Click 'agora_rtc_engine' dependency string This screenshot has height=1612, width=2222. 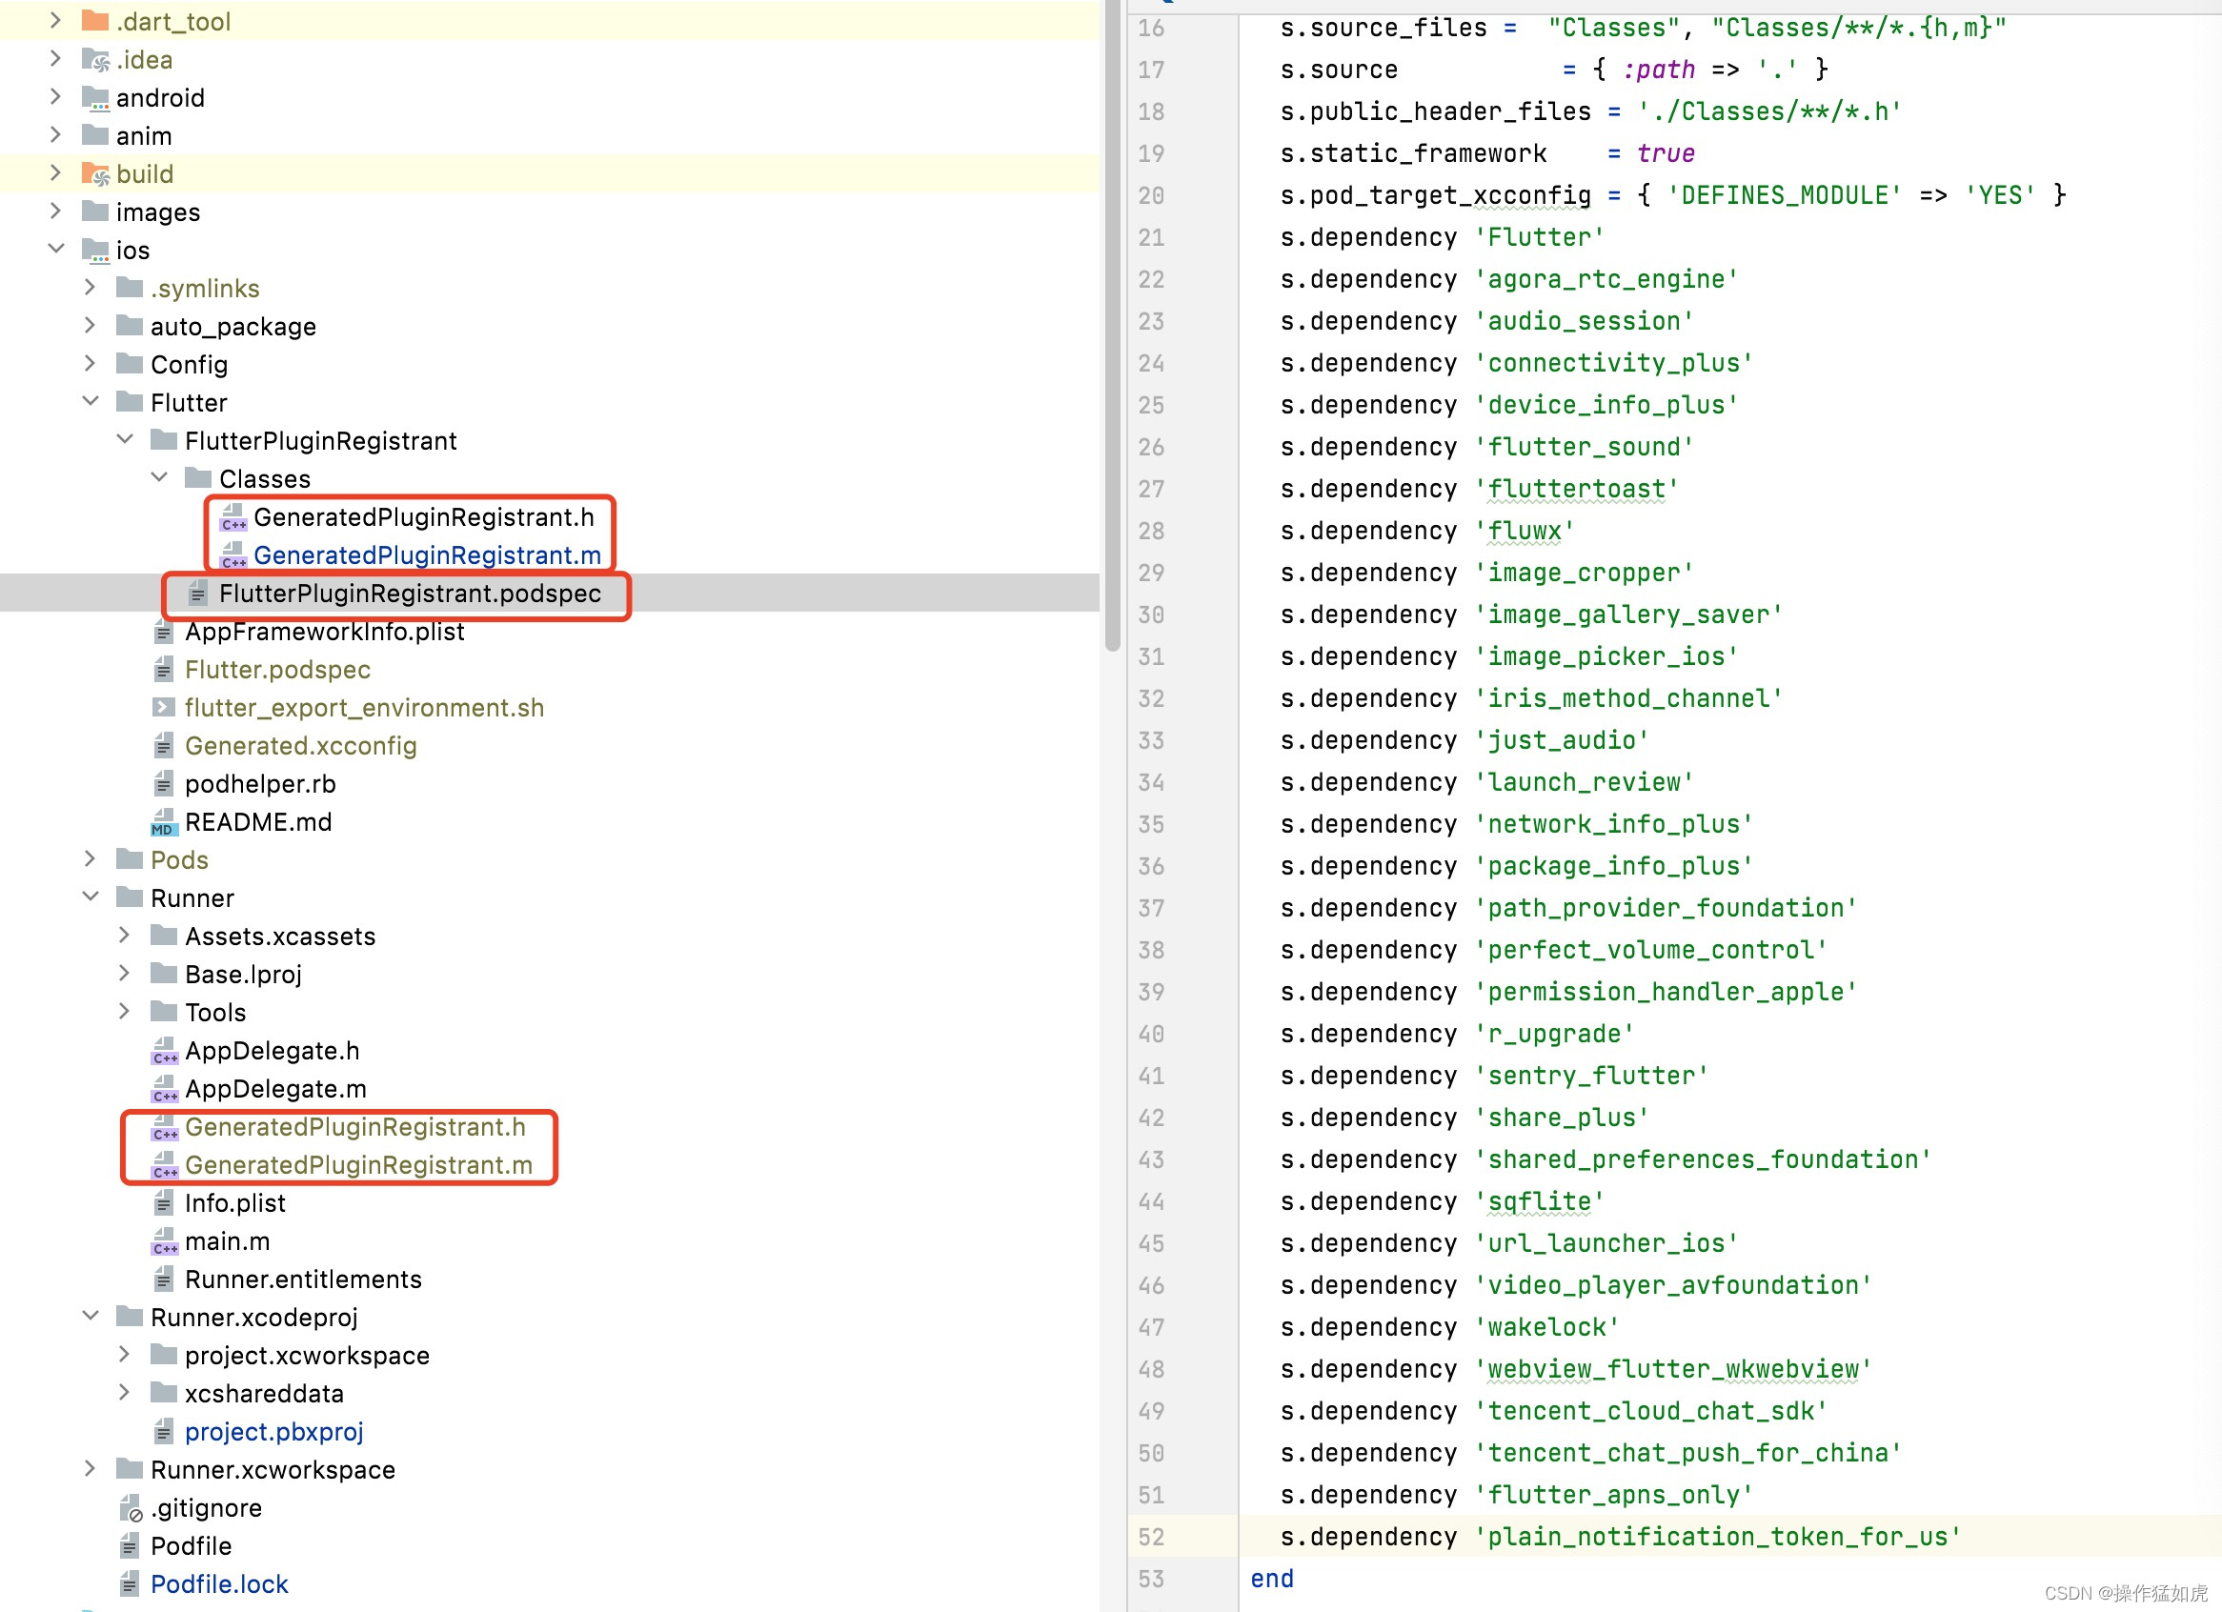click(x=1606, y=279)
